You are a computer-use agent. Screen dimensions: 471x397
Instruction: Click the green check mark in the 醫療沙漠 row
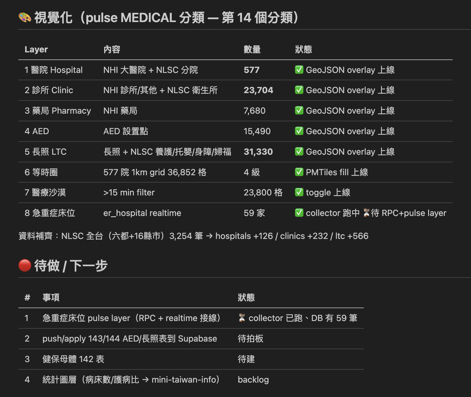tap(299, 192)
